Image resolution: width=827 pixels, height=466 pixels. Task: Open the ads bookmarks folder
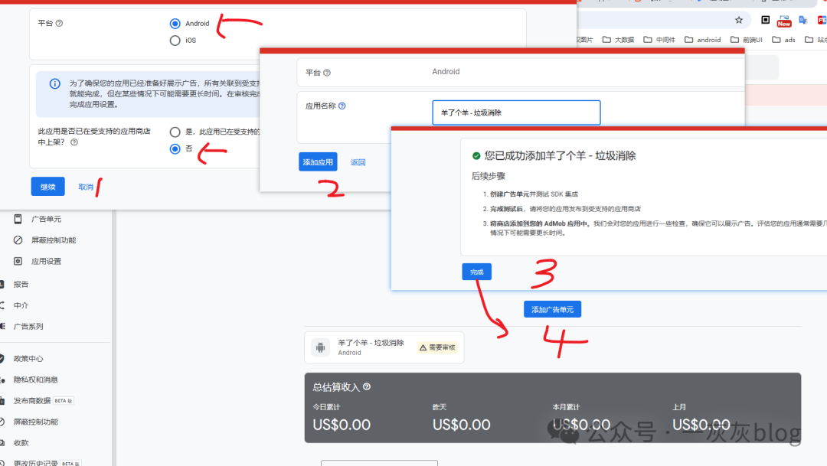[784, 39]
